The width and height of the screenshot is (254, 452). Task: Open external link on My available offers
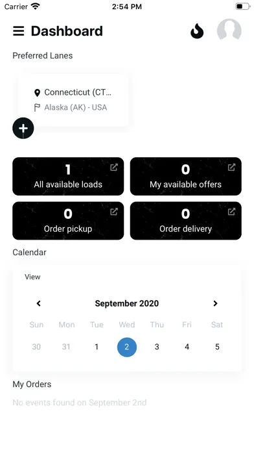[x=231, y=167]
